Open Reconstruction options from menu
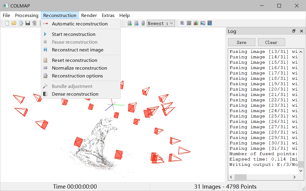The height and width of the screenshot is (191, 306). click(x=81, y=76)
